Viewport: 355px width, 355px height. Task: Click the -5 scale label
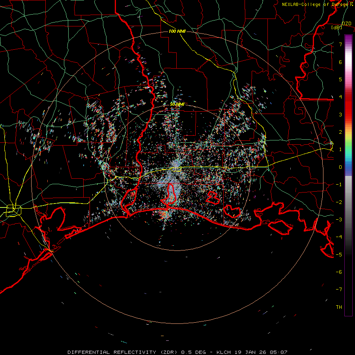pyautogui.click(x=339, y=255)
